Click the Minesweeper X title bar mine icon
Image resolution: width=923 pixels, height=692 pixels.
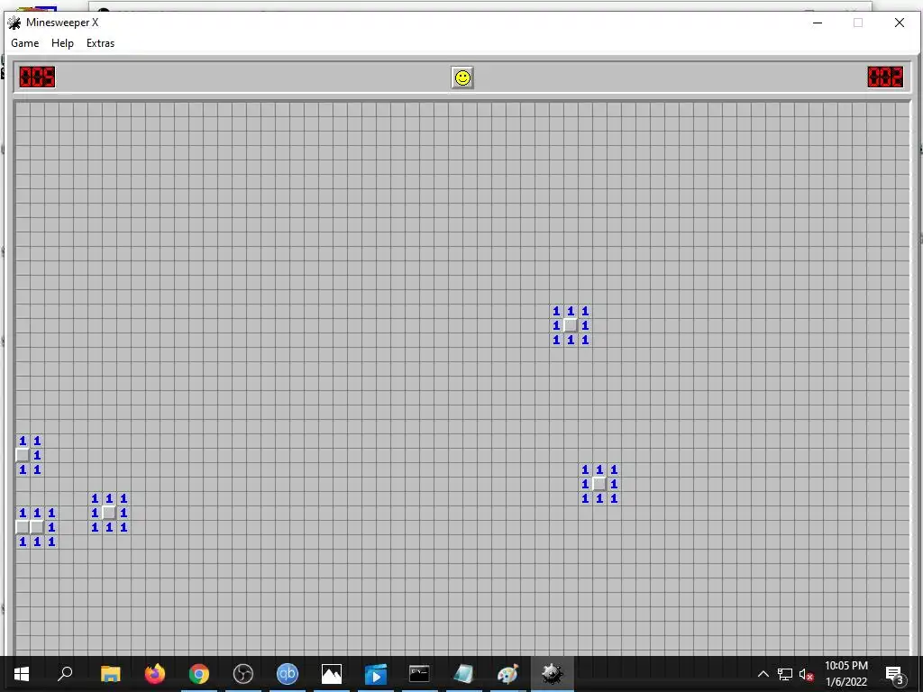[14, 23]
